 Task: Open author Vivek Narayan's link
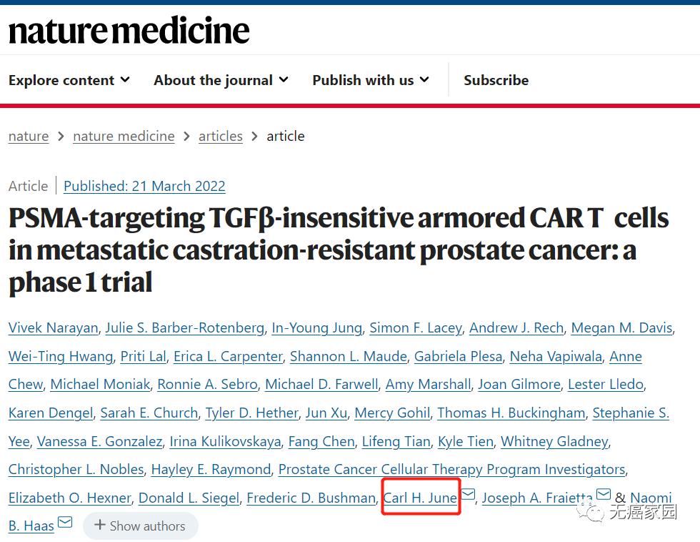pyautogui.click(x=53, y=328)
